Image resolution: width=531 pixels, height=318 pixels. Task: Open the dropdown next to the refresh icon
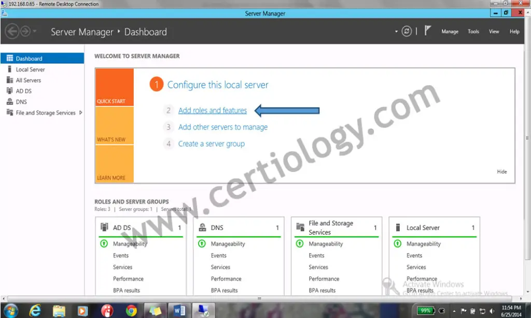396,31
